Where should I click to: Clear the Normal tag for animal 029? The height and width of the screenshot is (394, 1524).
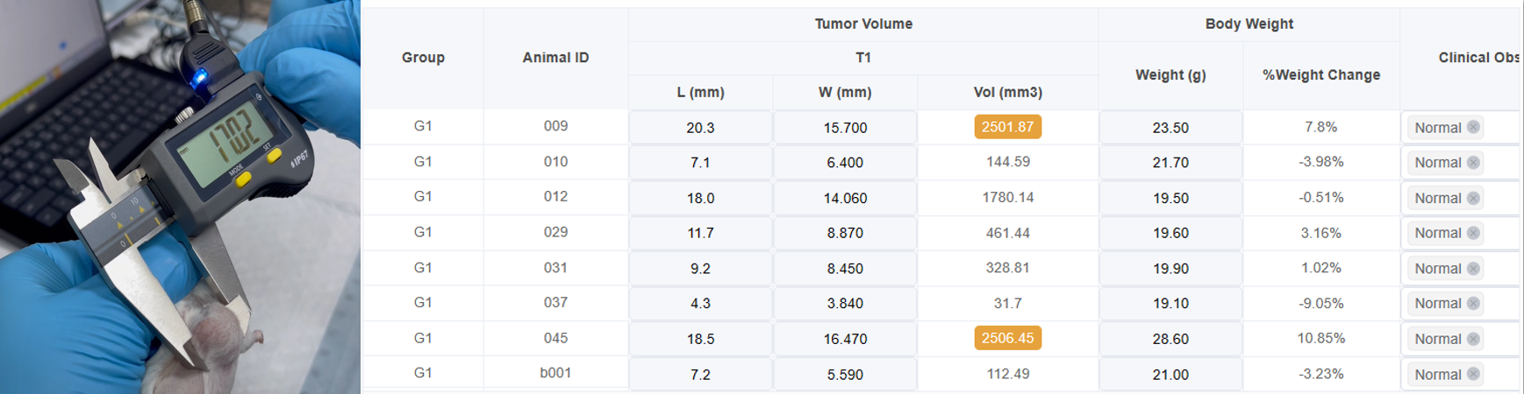click(x=1473, y=233)
